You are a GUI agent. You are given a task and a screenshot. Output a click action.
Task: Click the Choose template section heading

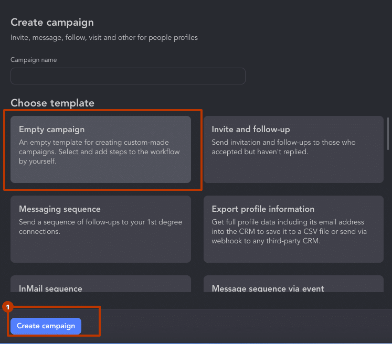point(52,103)
